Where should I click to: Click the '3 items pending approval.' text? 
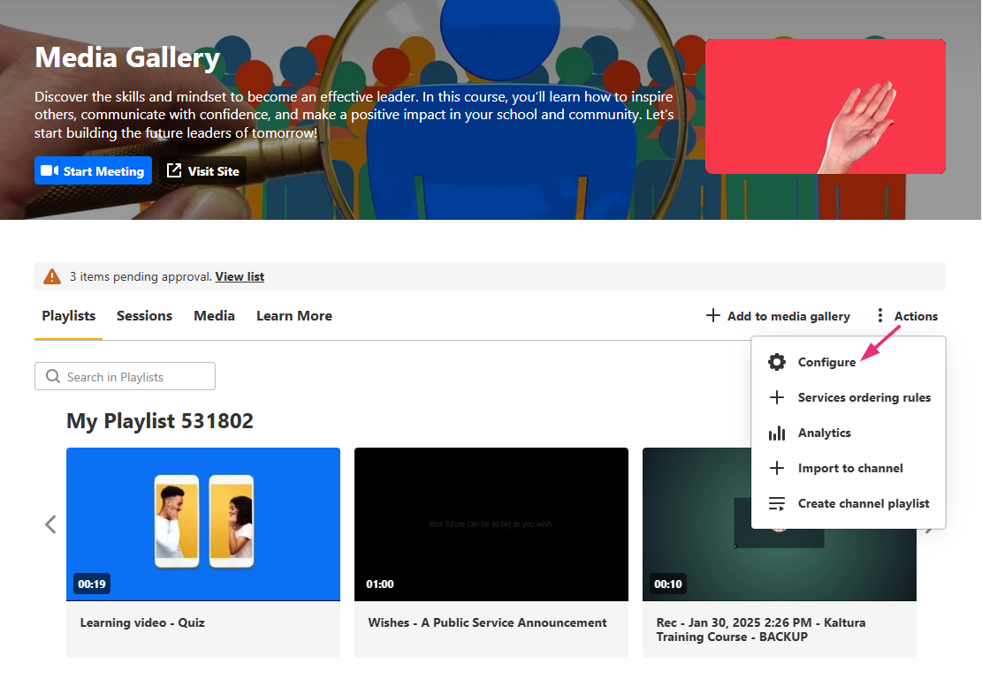click(141, 276)
